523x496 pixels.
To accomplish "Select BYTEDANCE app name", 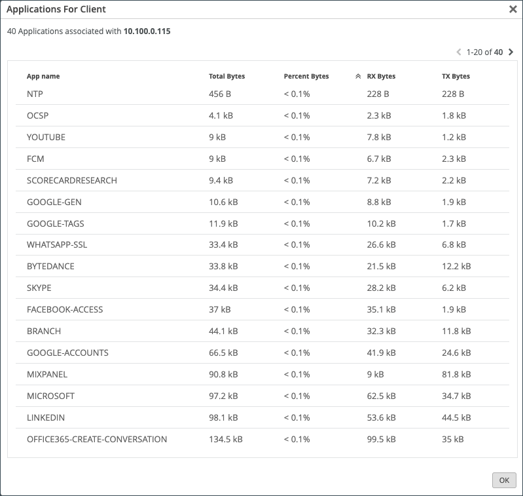I will coord(50,267).
